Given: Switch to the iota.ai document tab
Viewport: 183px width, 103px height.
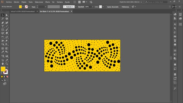Looking at the screenshot, I should tap(23, 11).
